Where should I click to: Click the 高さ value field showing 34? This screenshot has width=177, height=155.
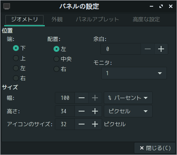tap(65, 111)
